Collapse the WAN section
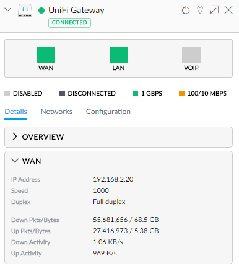This screenshot has width=239, height=271. click(x=15, y=161)
